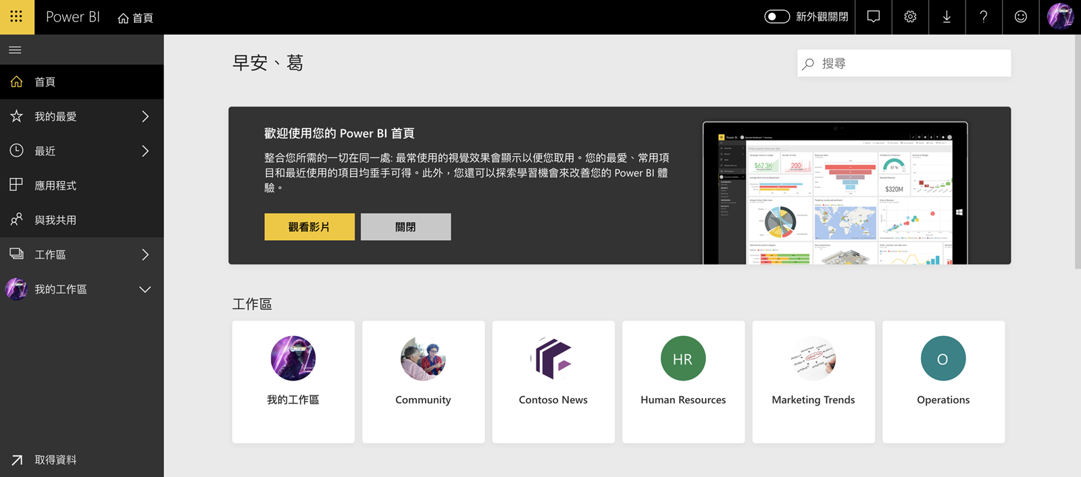Screen dimensions: 1081x477
Task: Expand the 最近 flyout chevron
Action: [145, 151]
